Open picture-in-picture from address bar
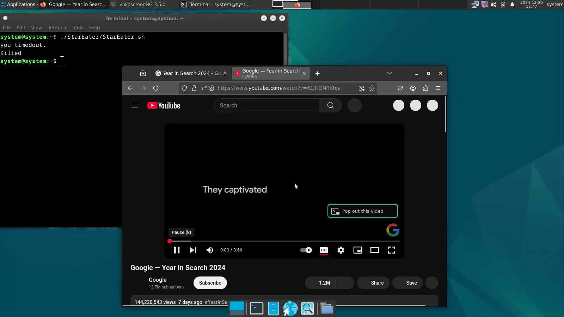The image size is (564, 317). 362,88
